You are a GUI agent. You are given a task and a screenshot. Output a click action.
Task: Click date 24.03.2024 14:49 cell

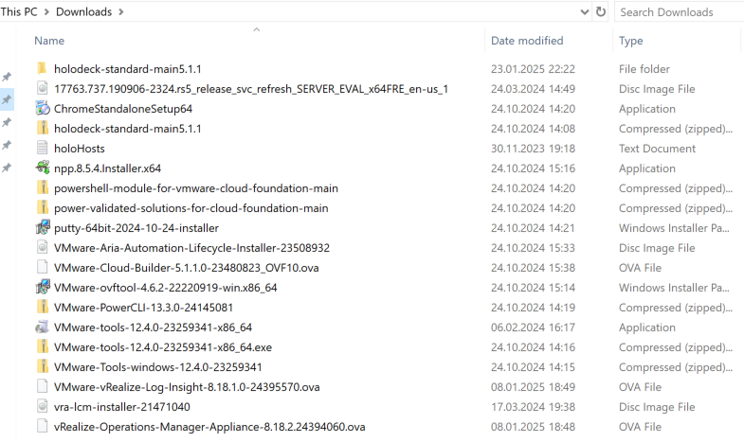coord(533,89)
